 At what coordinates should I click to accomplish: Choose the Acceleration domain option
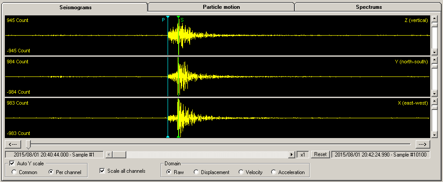(x=273, y=172)
